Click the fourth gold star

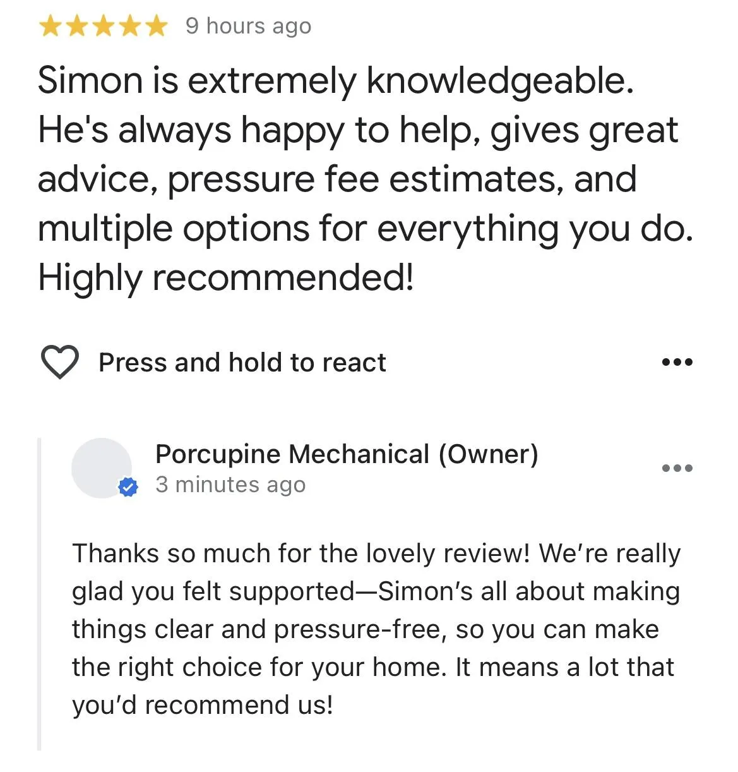pyautogui.click(x=129, y=27)
